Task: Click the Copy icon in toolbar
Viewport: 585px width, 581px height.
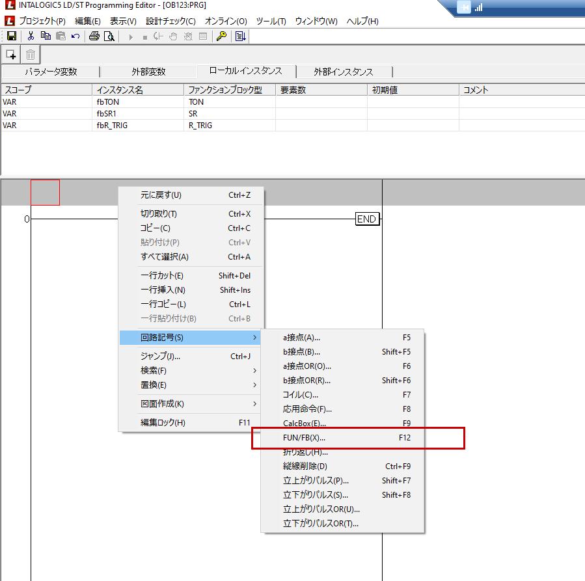Action: pos(46,36)
